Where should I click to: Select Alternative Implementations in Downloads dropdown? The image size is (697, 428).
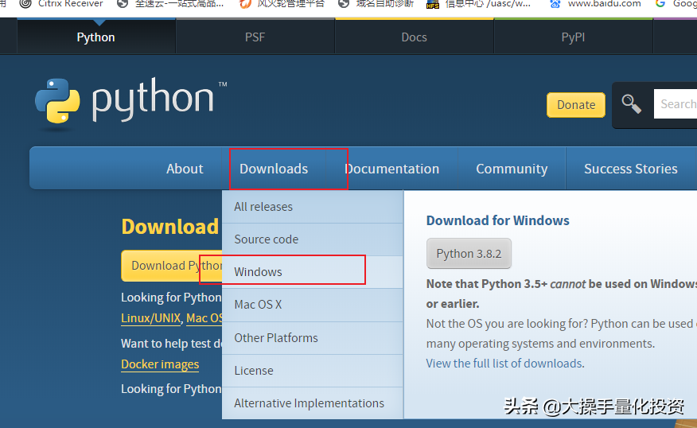[313, 403]
